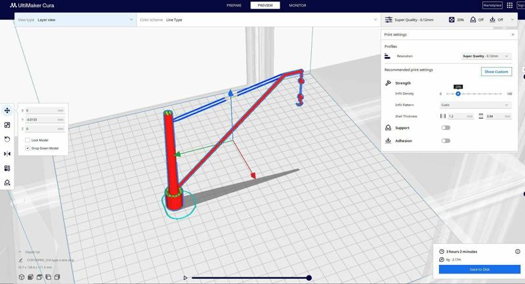Open the View type Layer view dropdown
Image resolution: width=525 pixels, height=284 pixels.
pos(75,20)
